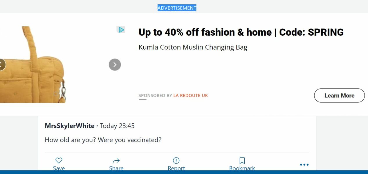Image resolution: width=368 pixels, height=174 pixels.
Task: Advance the ad carousel with the right arrow
Action: [x=115, y=64]
